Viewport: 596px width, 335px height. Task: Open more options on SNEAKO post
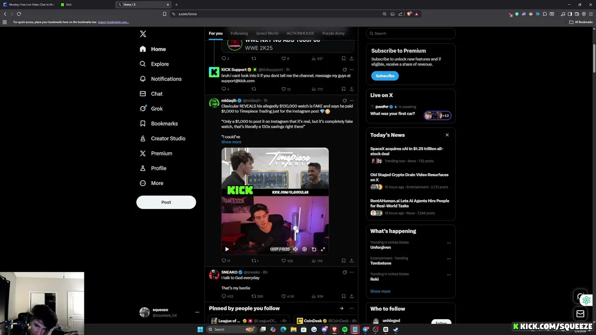[352, 272]
